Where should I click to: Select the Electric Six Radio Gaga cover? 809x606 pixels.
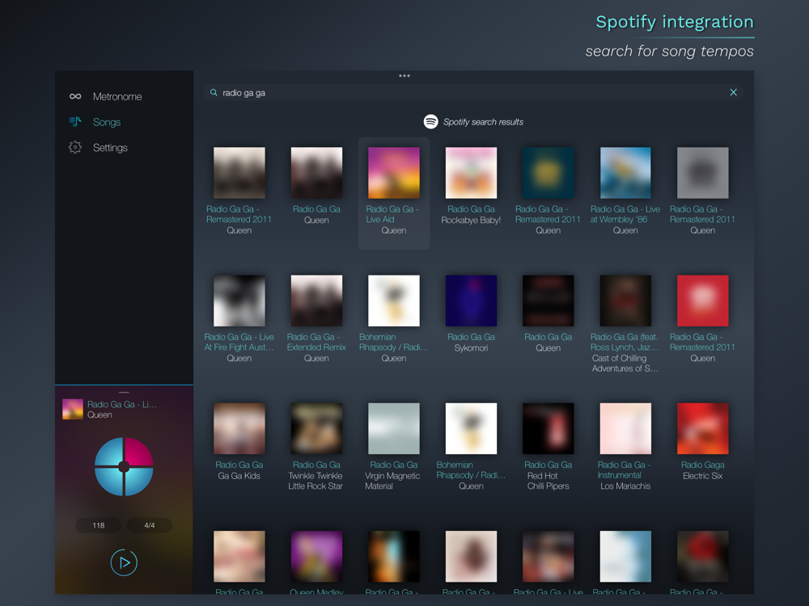(703, 428)
